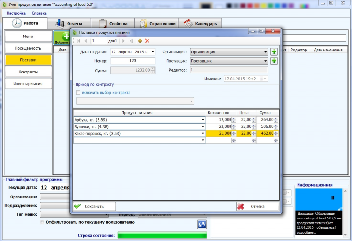352x241 pixels.
Task: Go to first record in dialog navigator
Action: coord(78,41)
